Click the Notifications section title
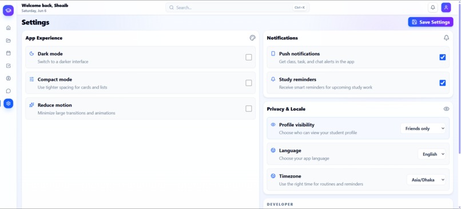This screenshot has width=461, height=209. (282, 38)
